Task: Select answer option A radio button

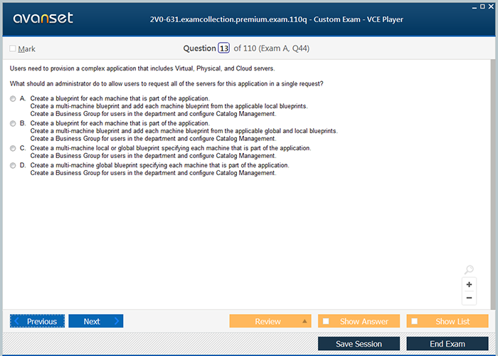Action: 13,98
